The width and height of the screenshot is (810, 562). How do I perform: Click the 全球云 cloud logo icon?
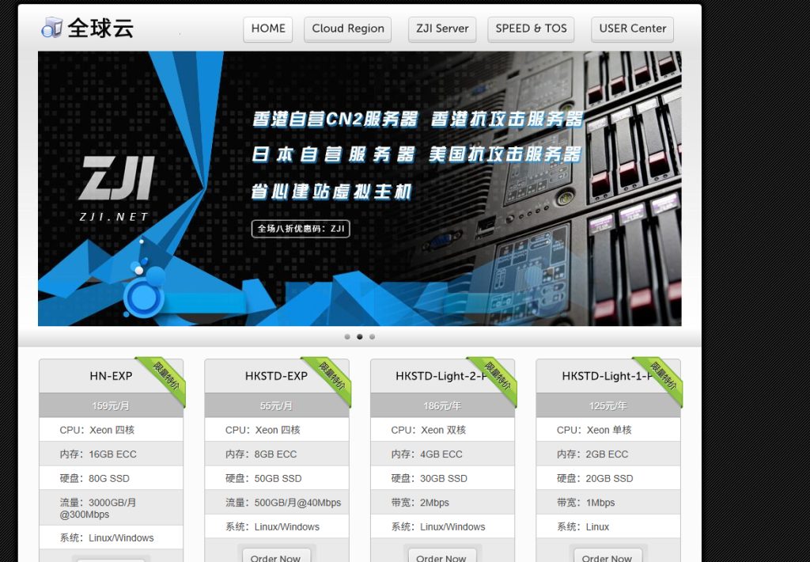tap(52, 28)
